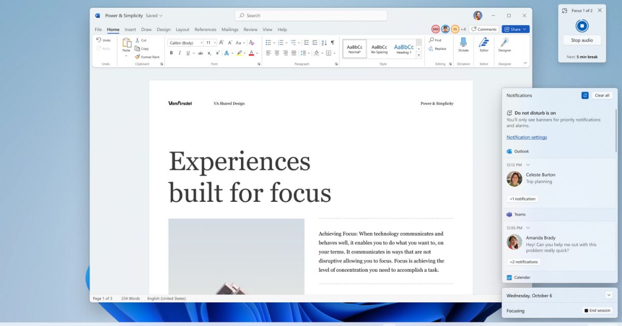Click the Paste clipboard icon
Screen dimensions: 622x326
[x=126, y=42]
